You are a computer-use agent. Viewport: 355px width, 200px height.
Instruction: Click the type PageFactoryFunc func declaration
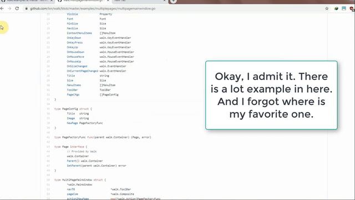103,137
